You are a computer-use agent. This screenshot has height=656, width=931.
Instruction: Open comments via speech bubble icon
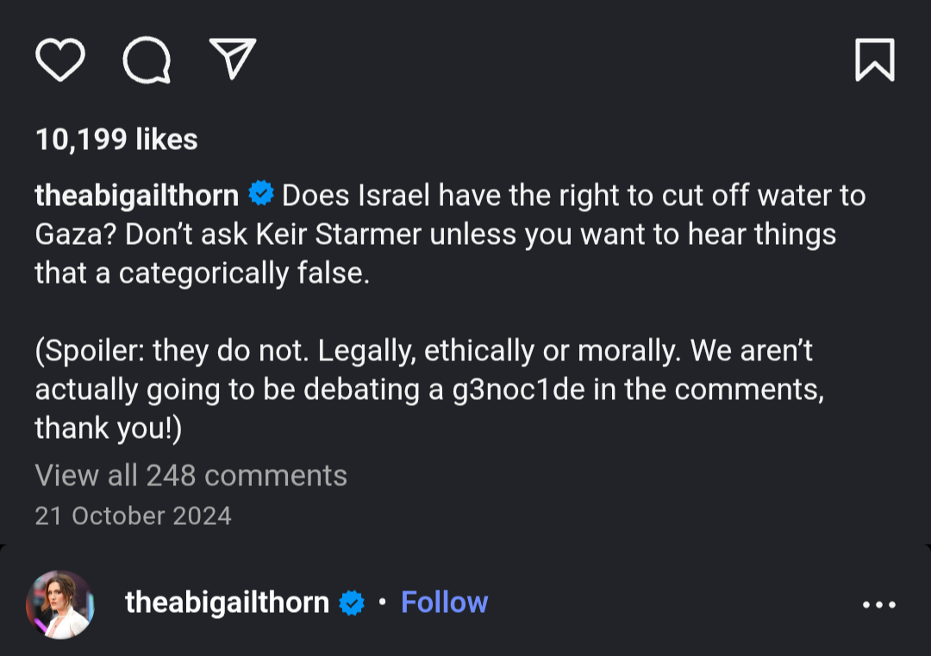click(147, 59)
